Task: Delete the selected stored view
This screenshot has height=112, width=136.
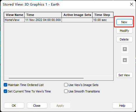Action: [x=125, y=39]
